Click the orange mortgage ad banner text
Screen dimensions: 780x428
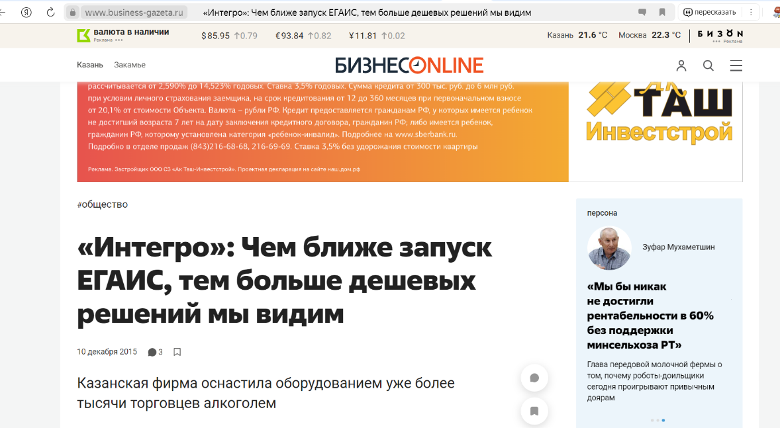point(322,132)
